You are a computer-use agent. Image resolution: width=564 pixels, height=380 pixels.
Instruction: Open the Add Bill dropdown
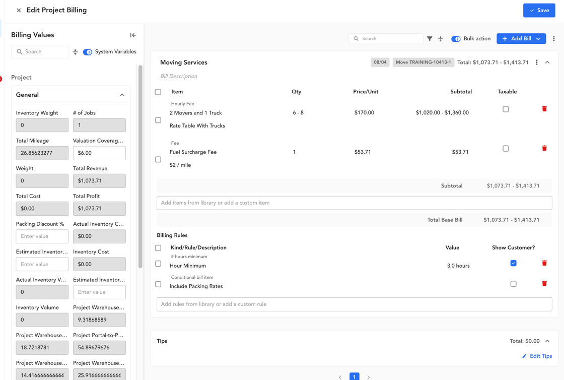point(538,38)
